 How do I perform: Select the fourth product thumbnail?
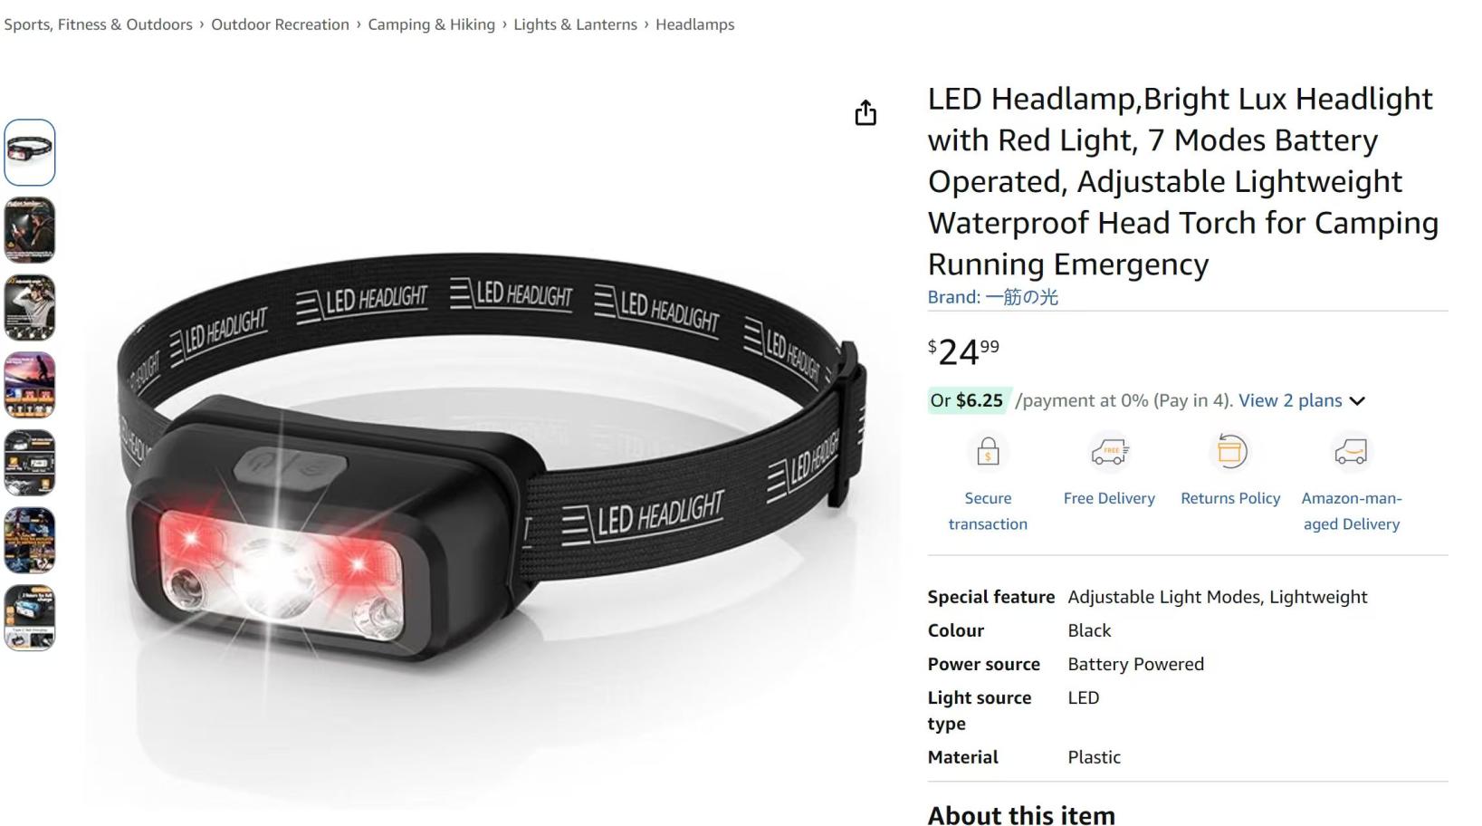[30, 385]
